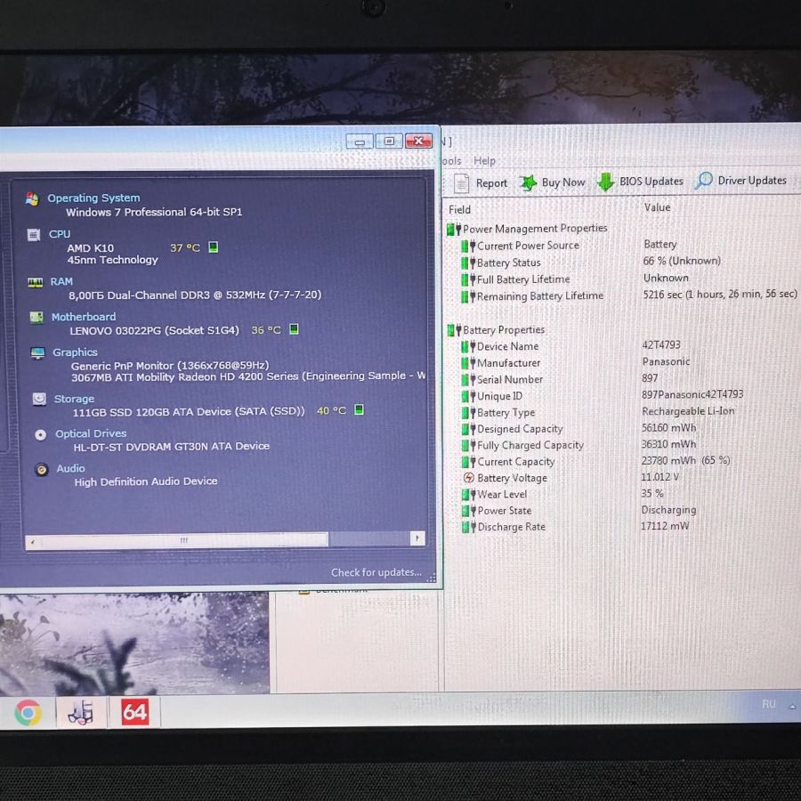Screen dimensions: 801x801
Task: Click the 56160 mWh value
Action: click(x=668, y=427)
